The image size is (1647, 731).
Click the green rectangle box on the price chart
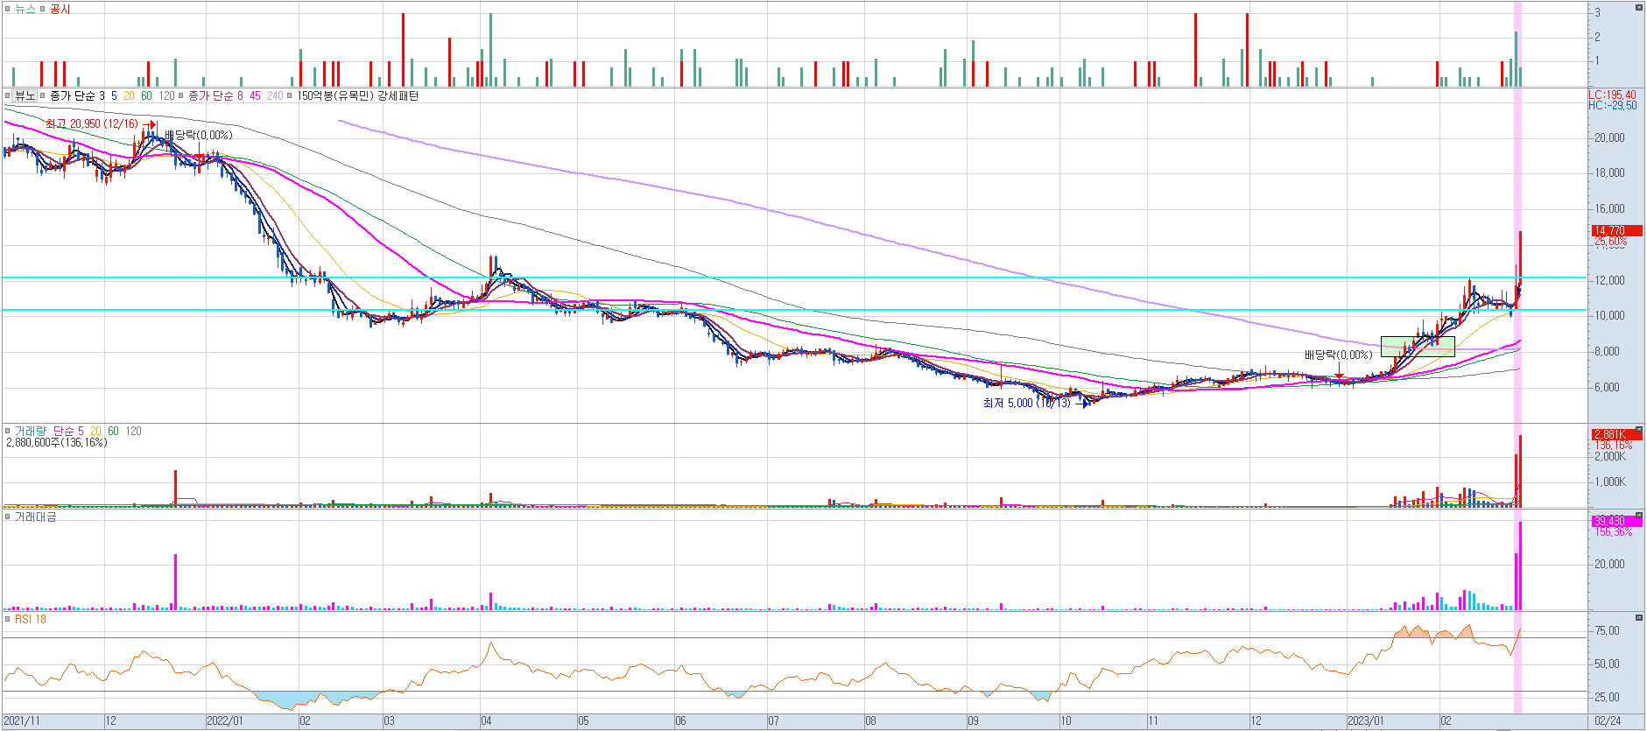click(x=1418, y=347)
